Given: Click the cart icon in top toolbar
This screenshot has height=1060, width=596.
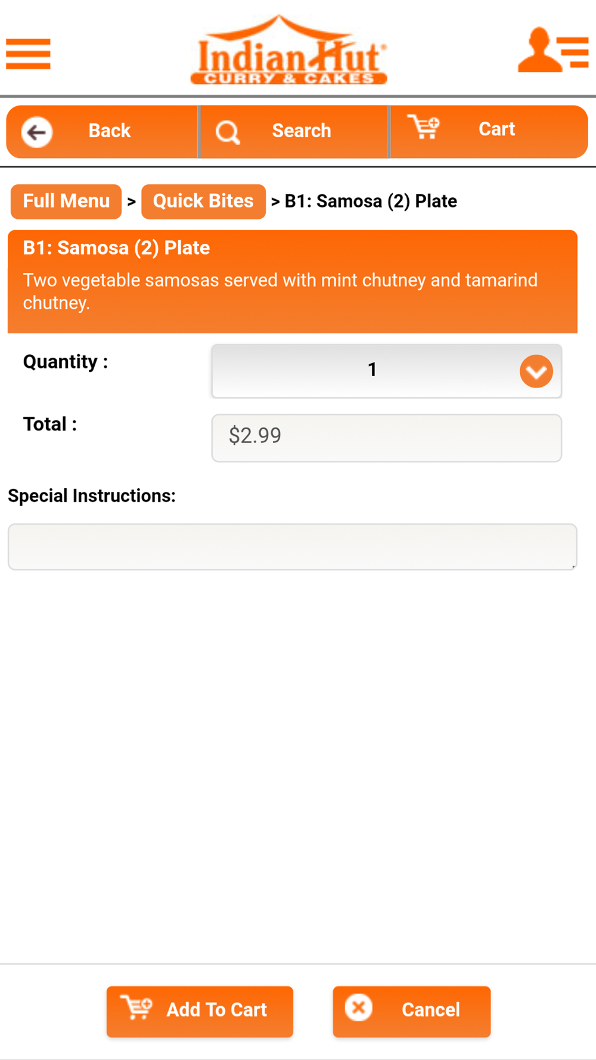Looking at the screenshot, I should pyautogui.click(x=424, y=127).
